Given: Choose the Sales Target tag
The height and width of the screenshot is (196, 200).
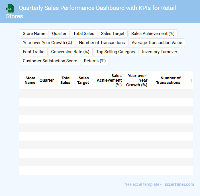Looking at the screenshot, I should click(x=113, y=34).
